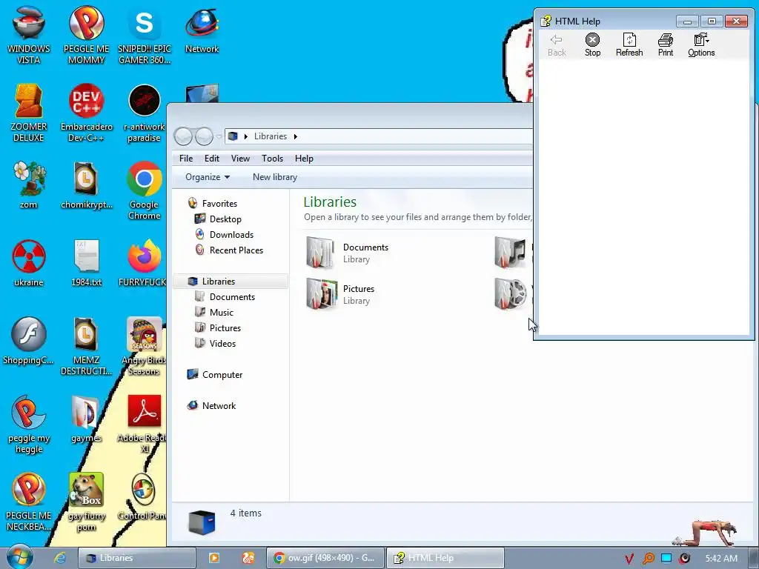Viewport: 759px width, 569px height.
Task: Open the View menu in Libraries window
Action: [240, 159]
